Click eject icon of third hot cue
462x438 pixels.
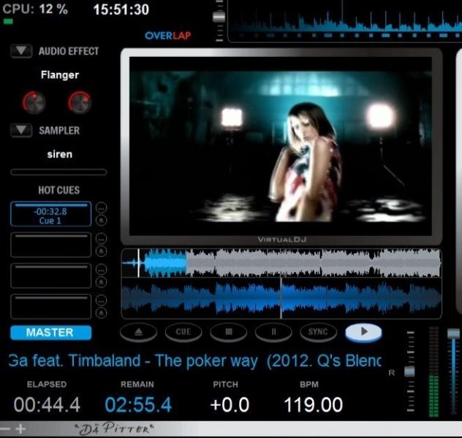[x=102, y=282]
